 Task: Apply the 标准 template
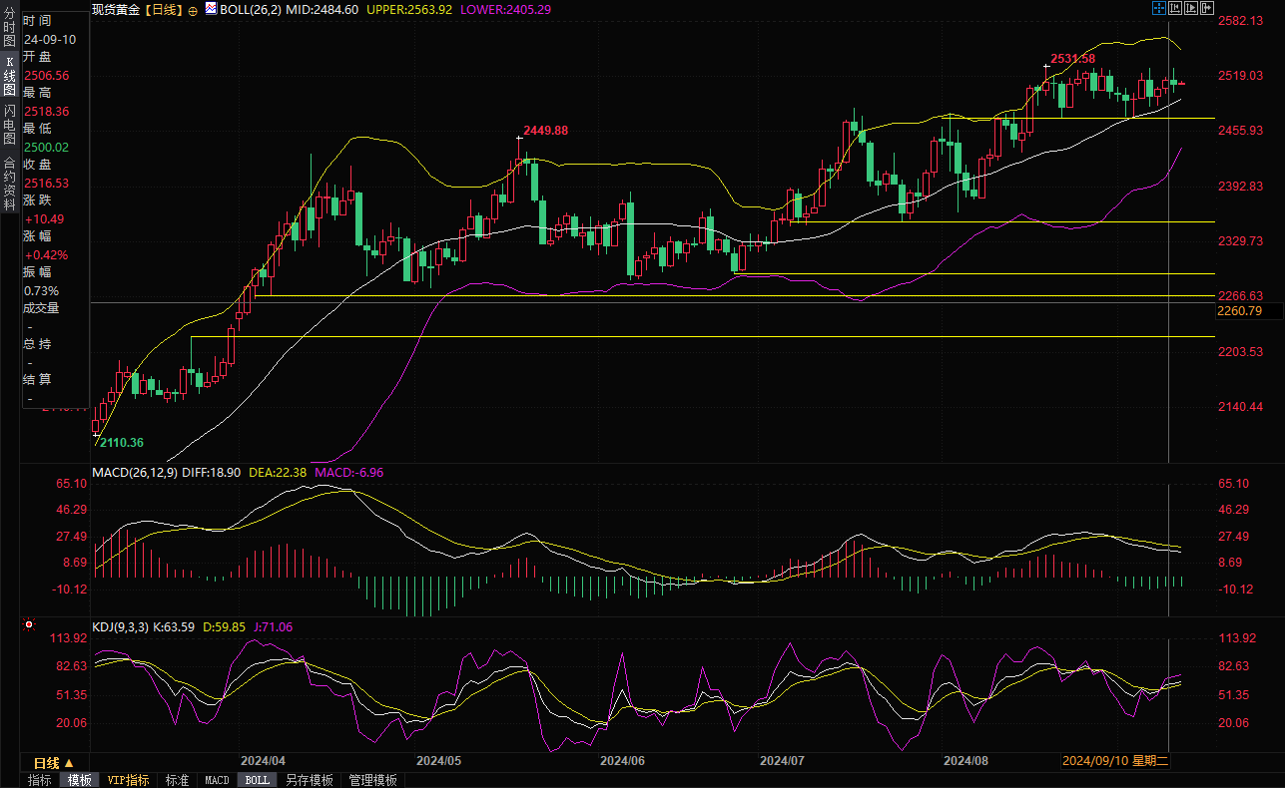point(177,780)
